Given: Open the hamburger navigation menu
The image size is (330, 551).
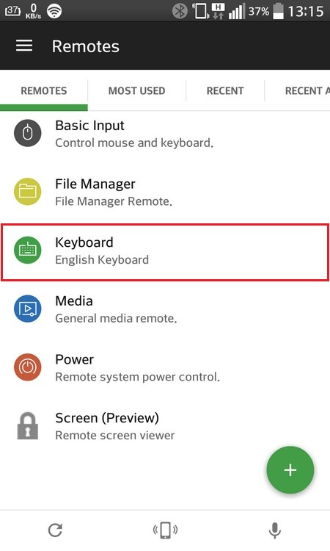Looking at the screenshot, I should tap(24, 46).
